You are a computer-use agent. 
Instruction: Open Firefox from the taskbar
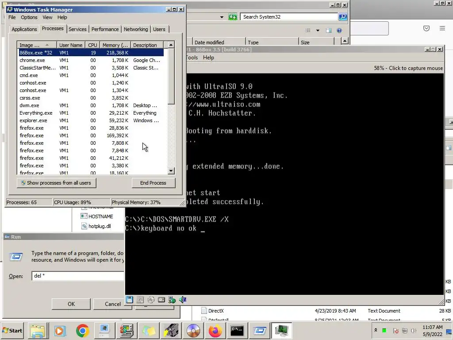tap(215, 330)
